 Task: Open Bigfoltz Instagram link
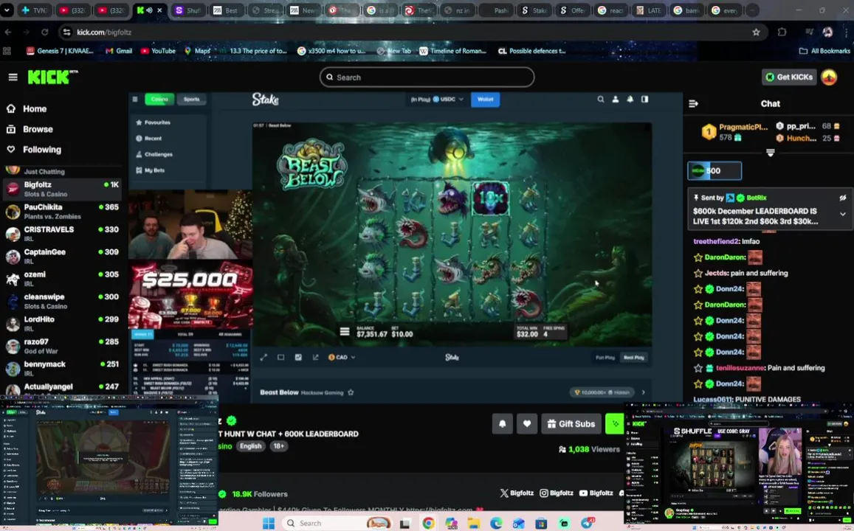[557, 493]
